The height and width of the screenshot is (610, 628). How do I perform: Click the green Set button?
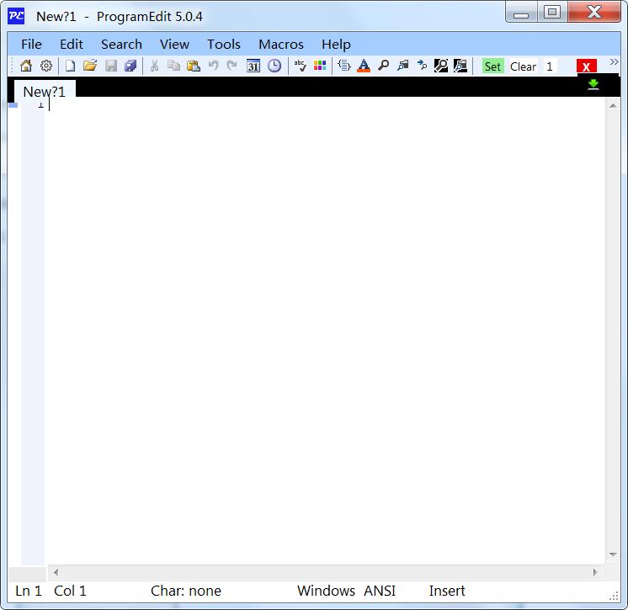coord(492,66)
